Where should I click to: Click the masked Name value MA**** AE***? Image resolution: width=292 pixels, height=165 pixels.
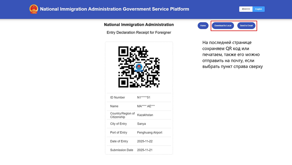tap(146, 106)
